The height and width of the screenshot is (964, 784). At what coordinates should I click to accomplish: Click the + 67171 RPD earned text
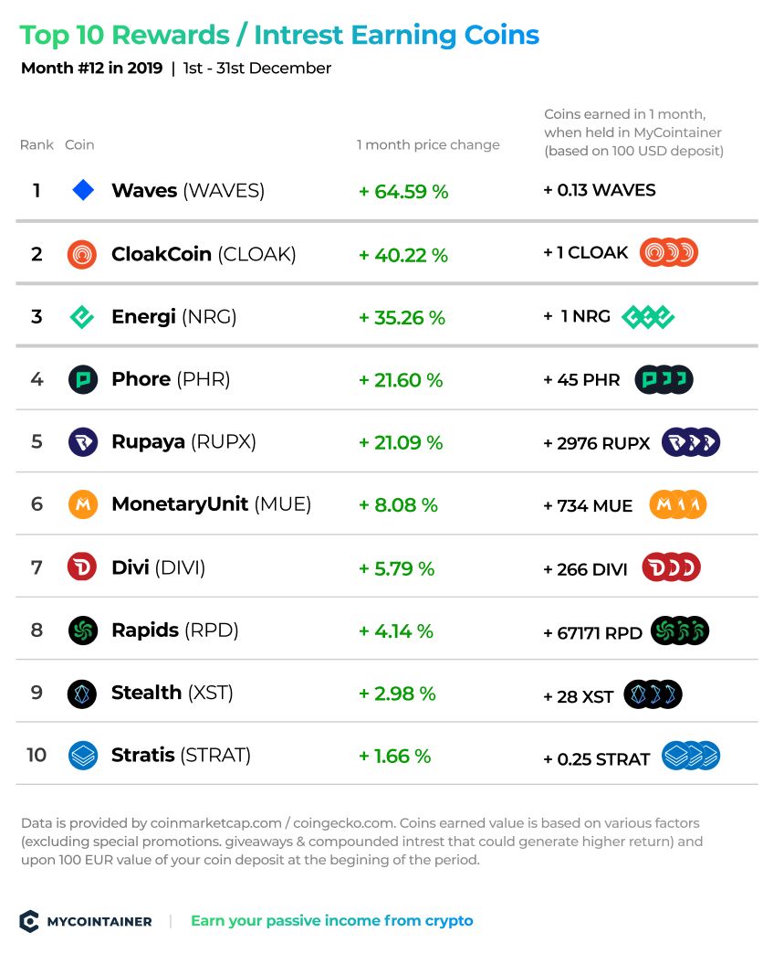tap(592, 633)
